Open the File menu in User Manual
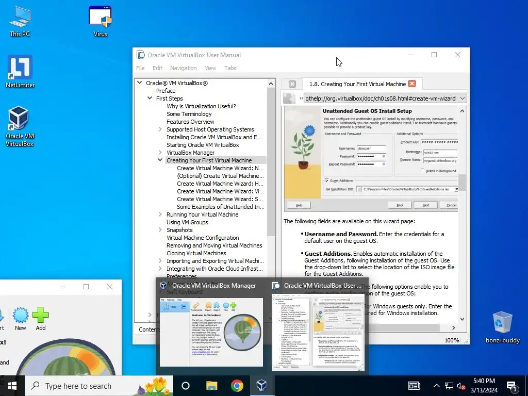The width and height of the screenshot is (528, 396). click(140, 68)
